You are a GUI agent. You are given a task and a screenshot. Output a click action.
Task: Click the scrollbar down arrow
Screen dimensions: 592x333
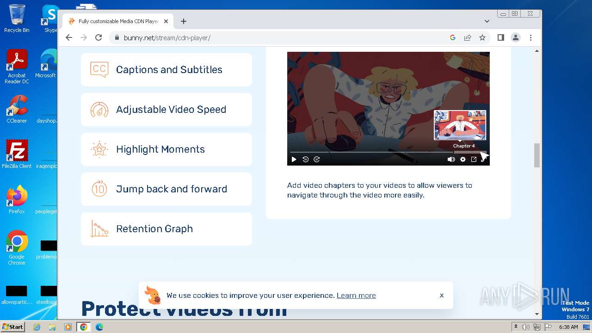point(537,314)
